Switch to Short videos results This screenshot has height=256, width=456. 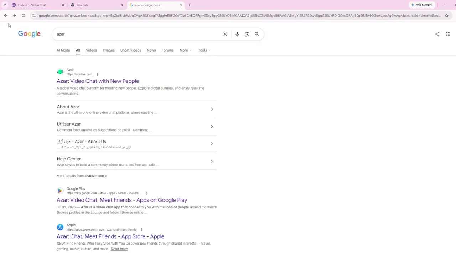(x=131, y=50)
